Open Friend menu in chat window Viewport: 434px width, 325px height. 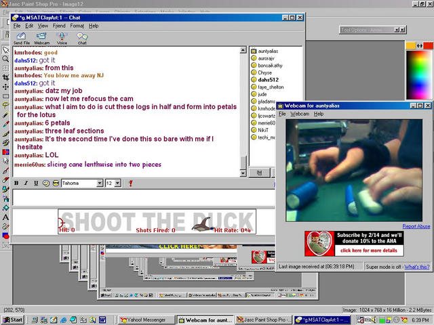[59, 26]
